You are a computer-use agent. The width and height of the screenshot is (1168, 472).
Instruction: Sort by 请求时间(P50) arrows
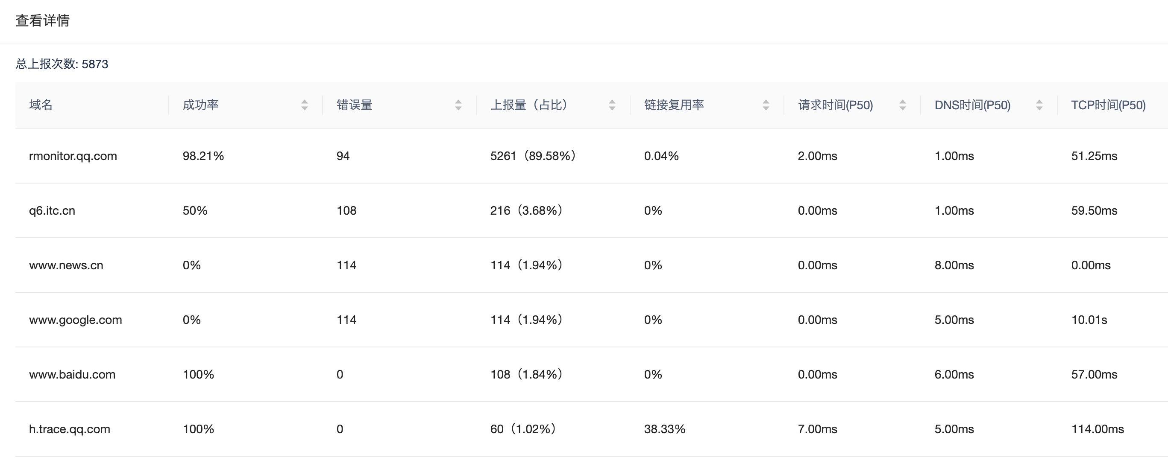click(x=902, y=105)
